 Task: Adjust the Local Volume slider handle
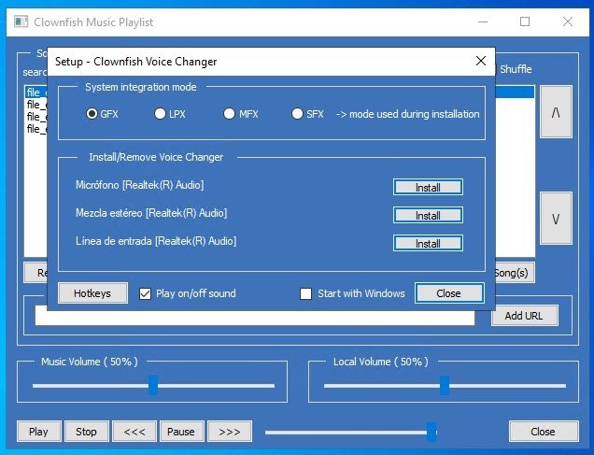[x=445, y=386]
